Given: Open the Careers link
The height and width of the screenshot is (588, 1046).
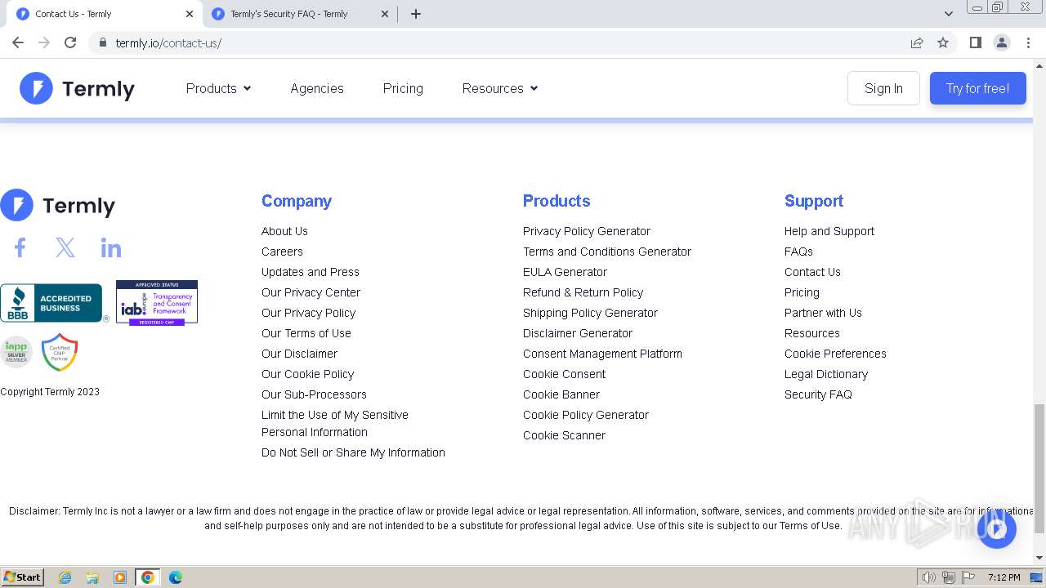Looking at the screenshot, I should pyautogui.click(x=282, y=252).
